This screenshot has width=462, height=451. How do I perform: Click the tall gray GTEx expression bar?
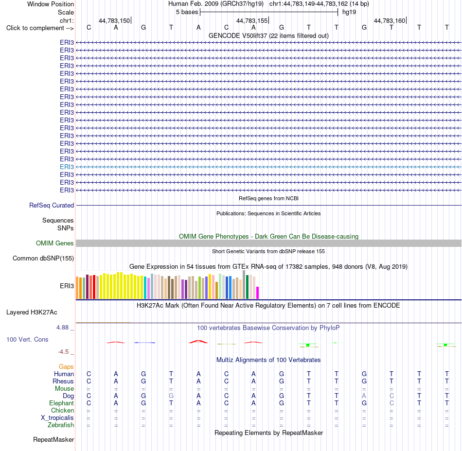[244, 285]
